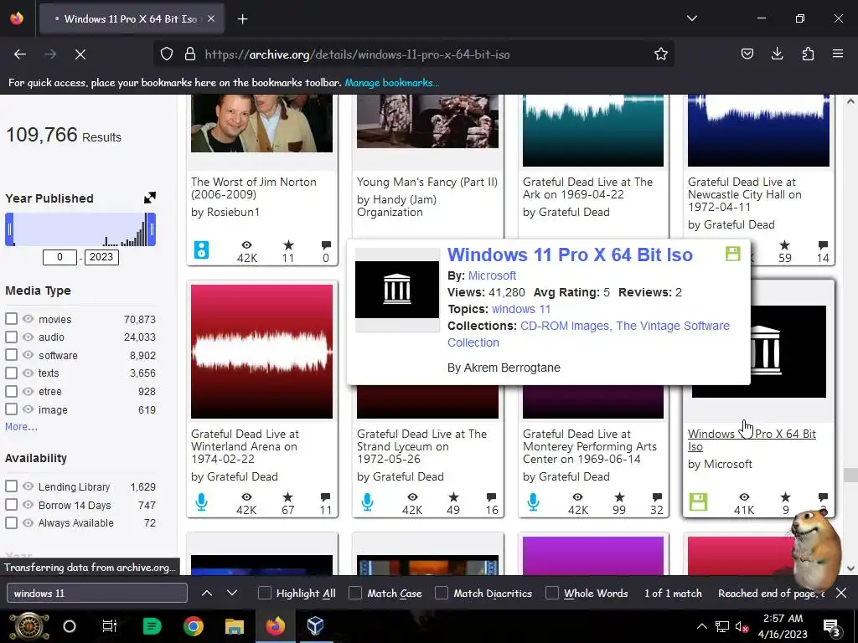Expand the Year Published histogram
The width and height of the screenshot is (858, 643).
149,198
